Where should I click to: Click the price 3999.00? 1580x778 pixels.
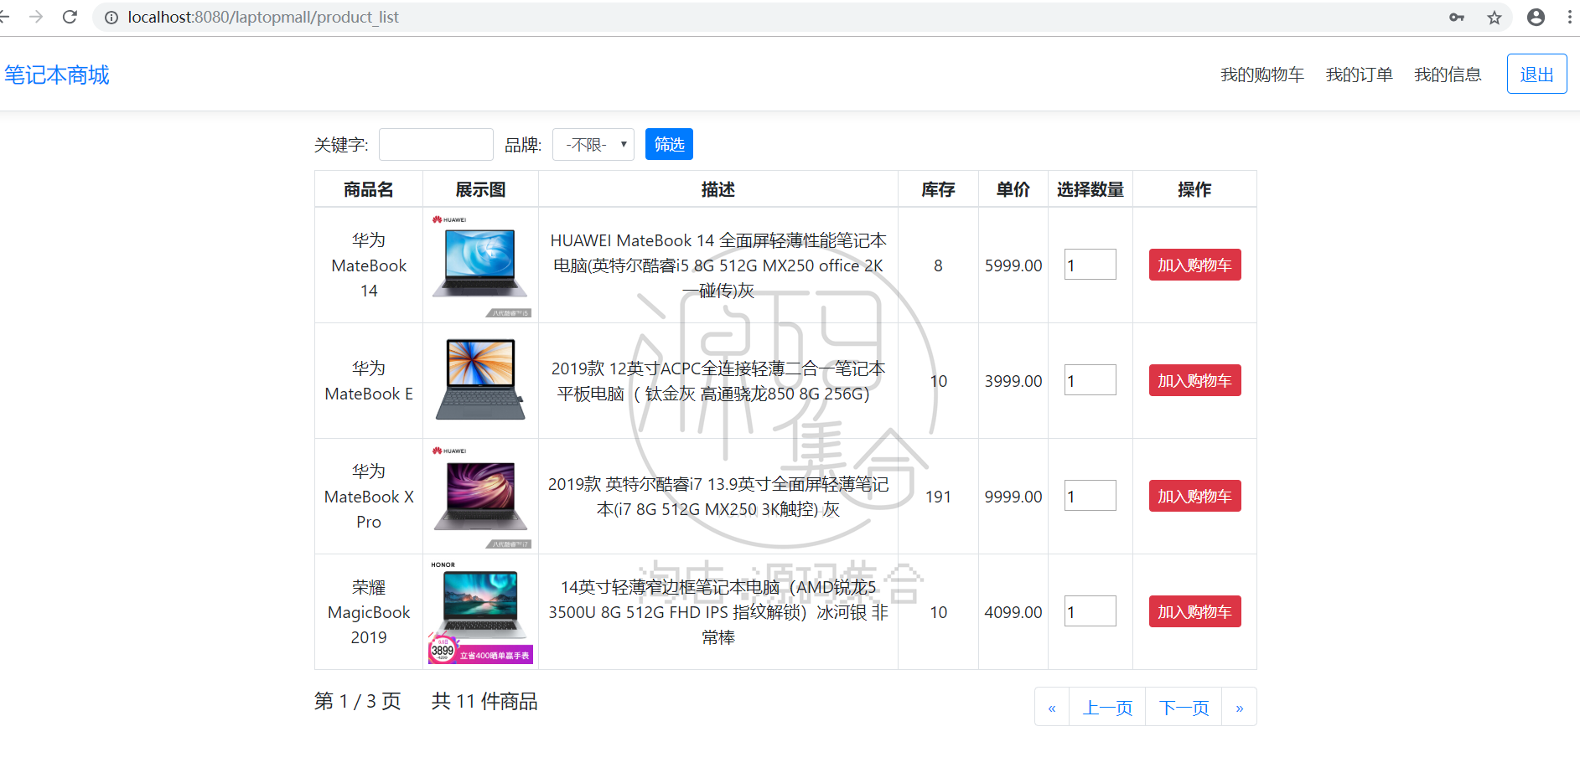1013,381
